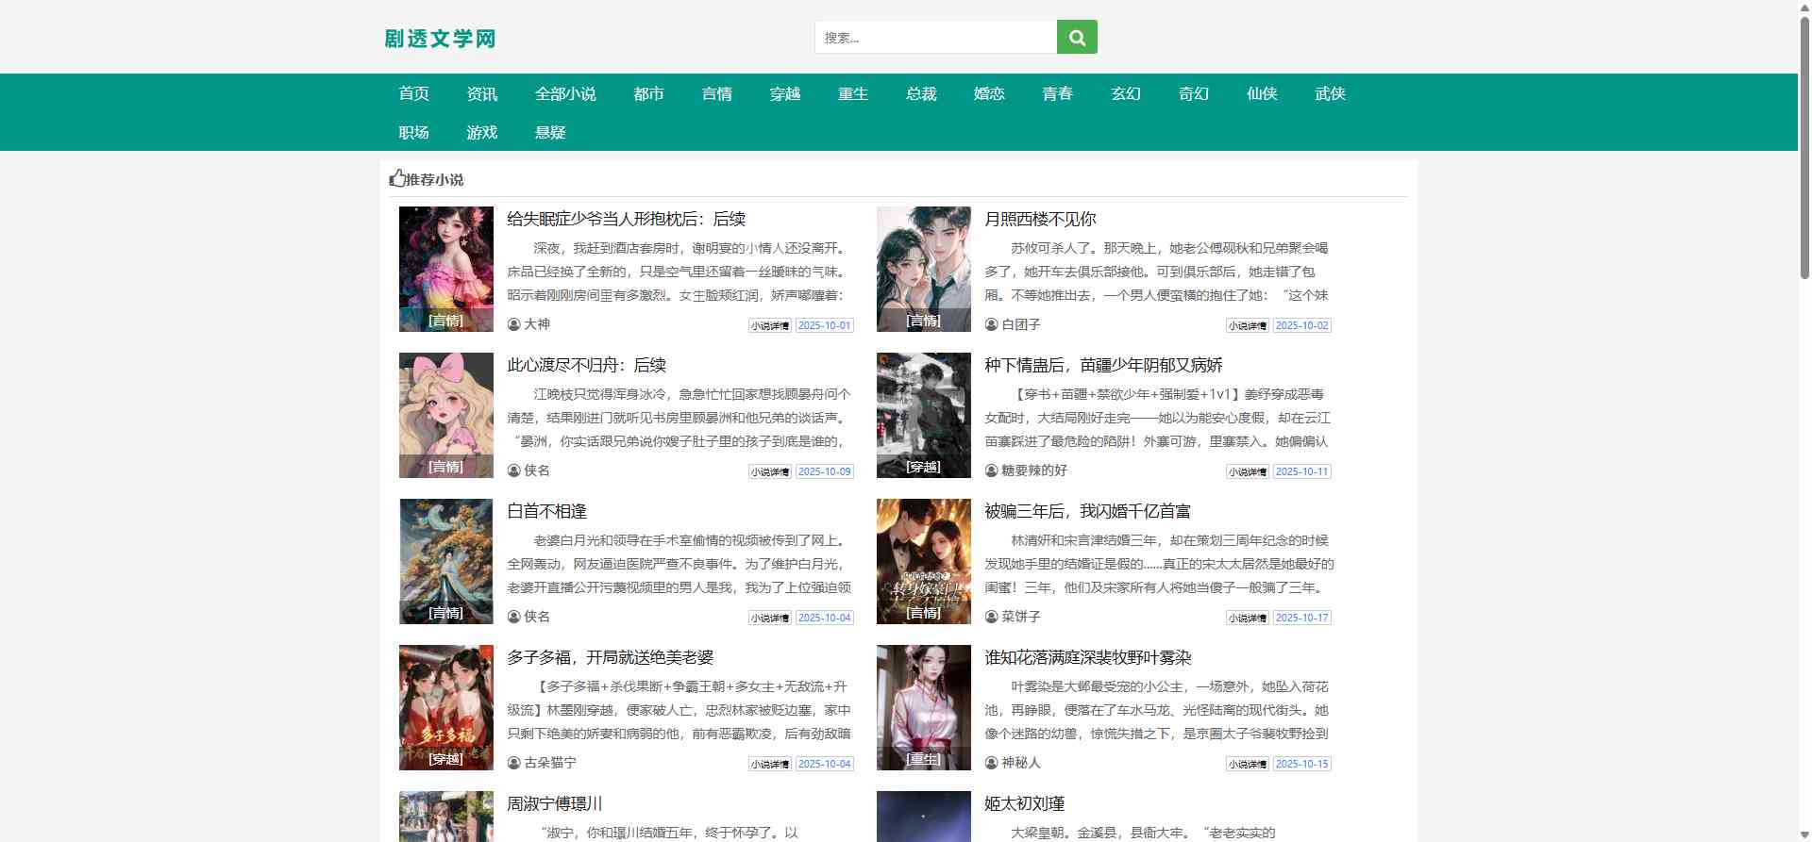Open novel title 月照西楼不见你
This screenshot has height=842, width=1812.
point(1040,219)
